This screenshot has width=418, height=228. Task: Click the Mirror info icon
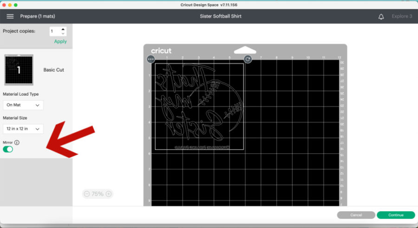(17, 143)
